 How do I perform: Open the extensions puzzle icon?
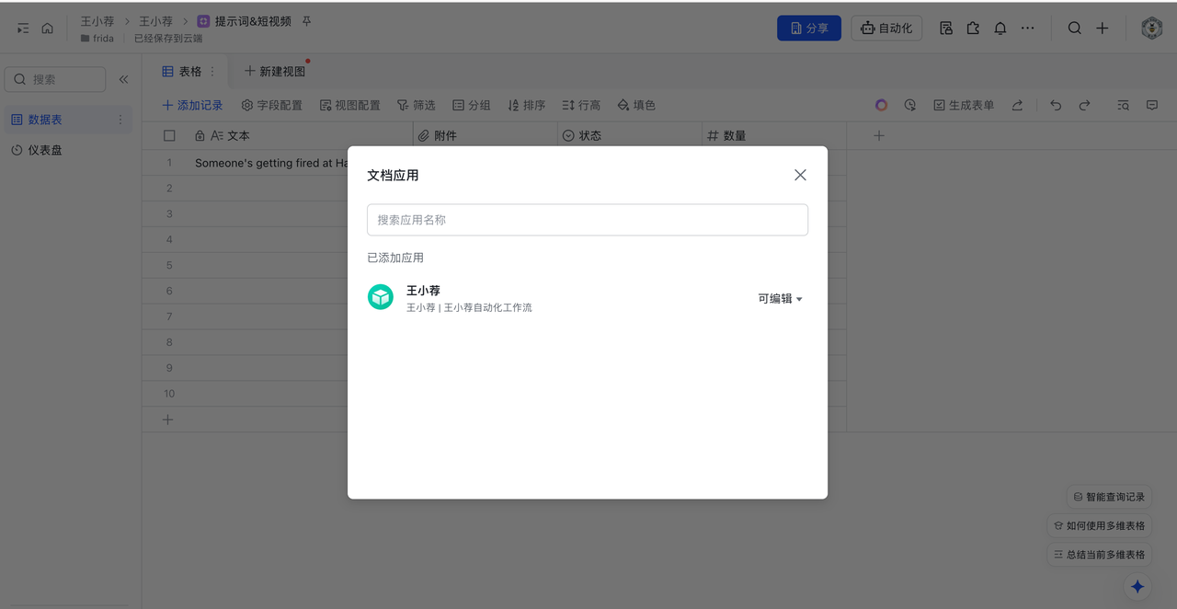pos(973,29)
